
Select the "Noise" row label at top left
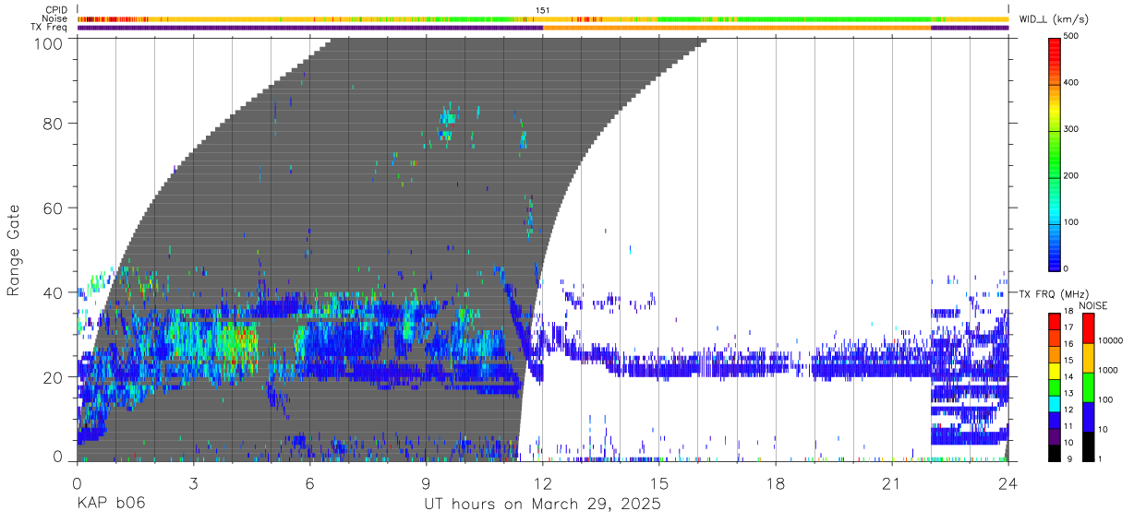tap(55, 18)
